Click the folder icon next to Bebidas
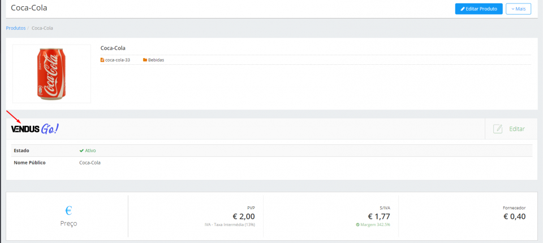 (145, 60)
